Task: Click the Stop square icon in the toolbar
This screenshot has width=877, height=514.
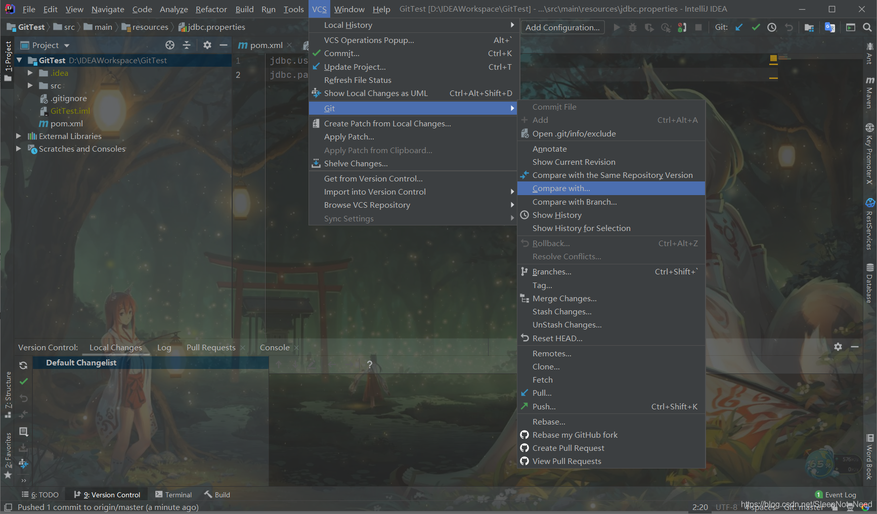Action: [x=698, y=27]
